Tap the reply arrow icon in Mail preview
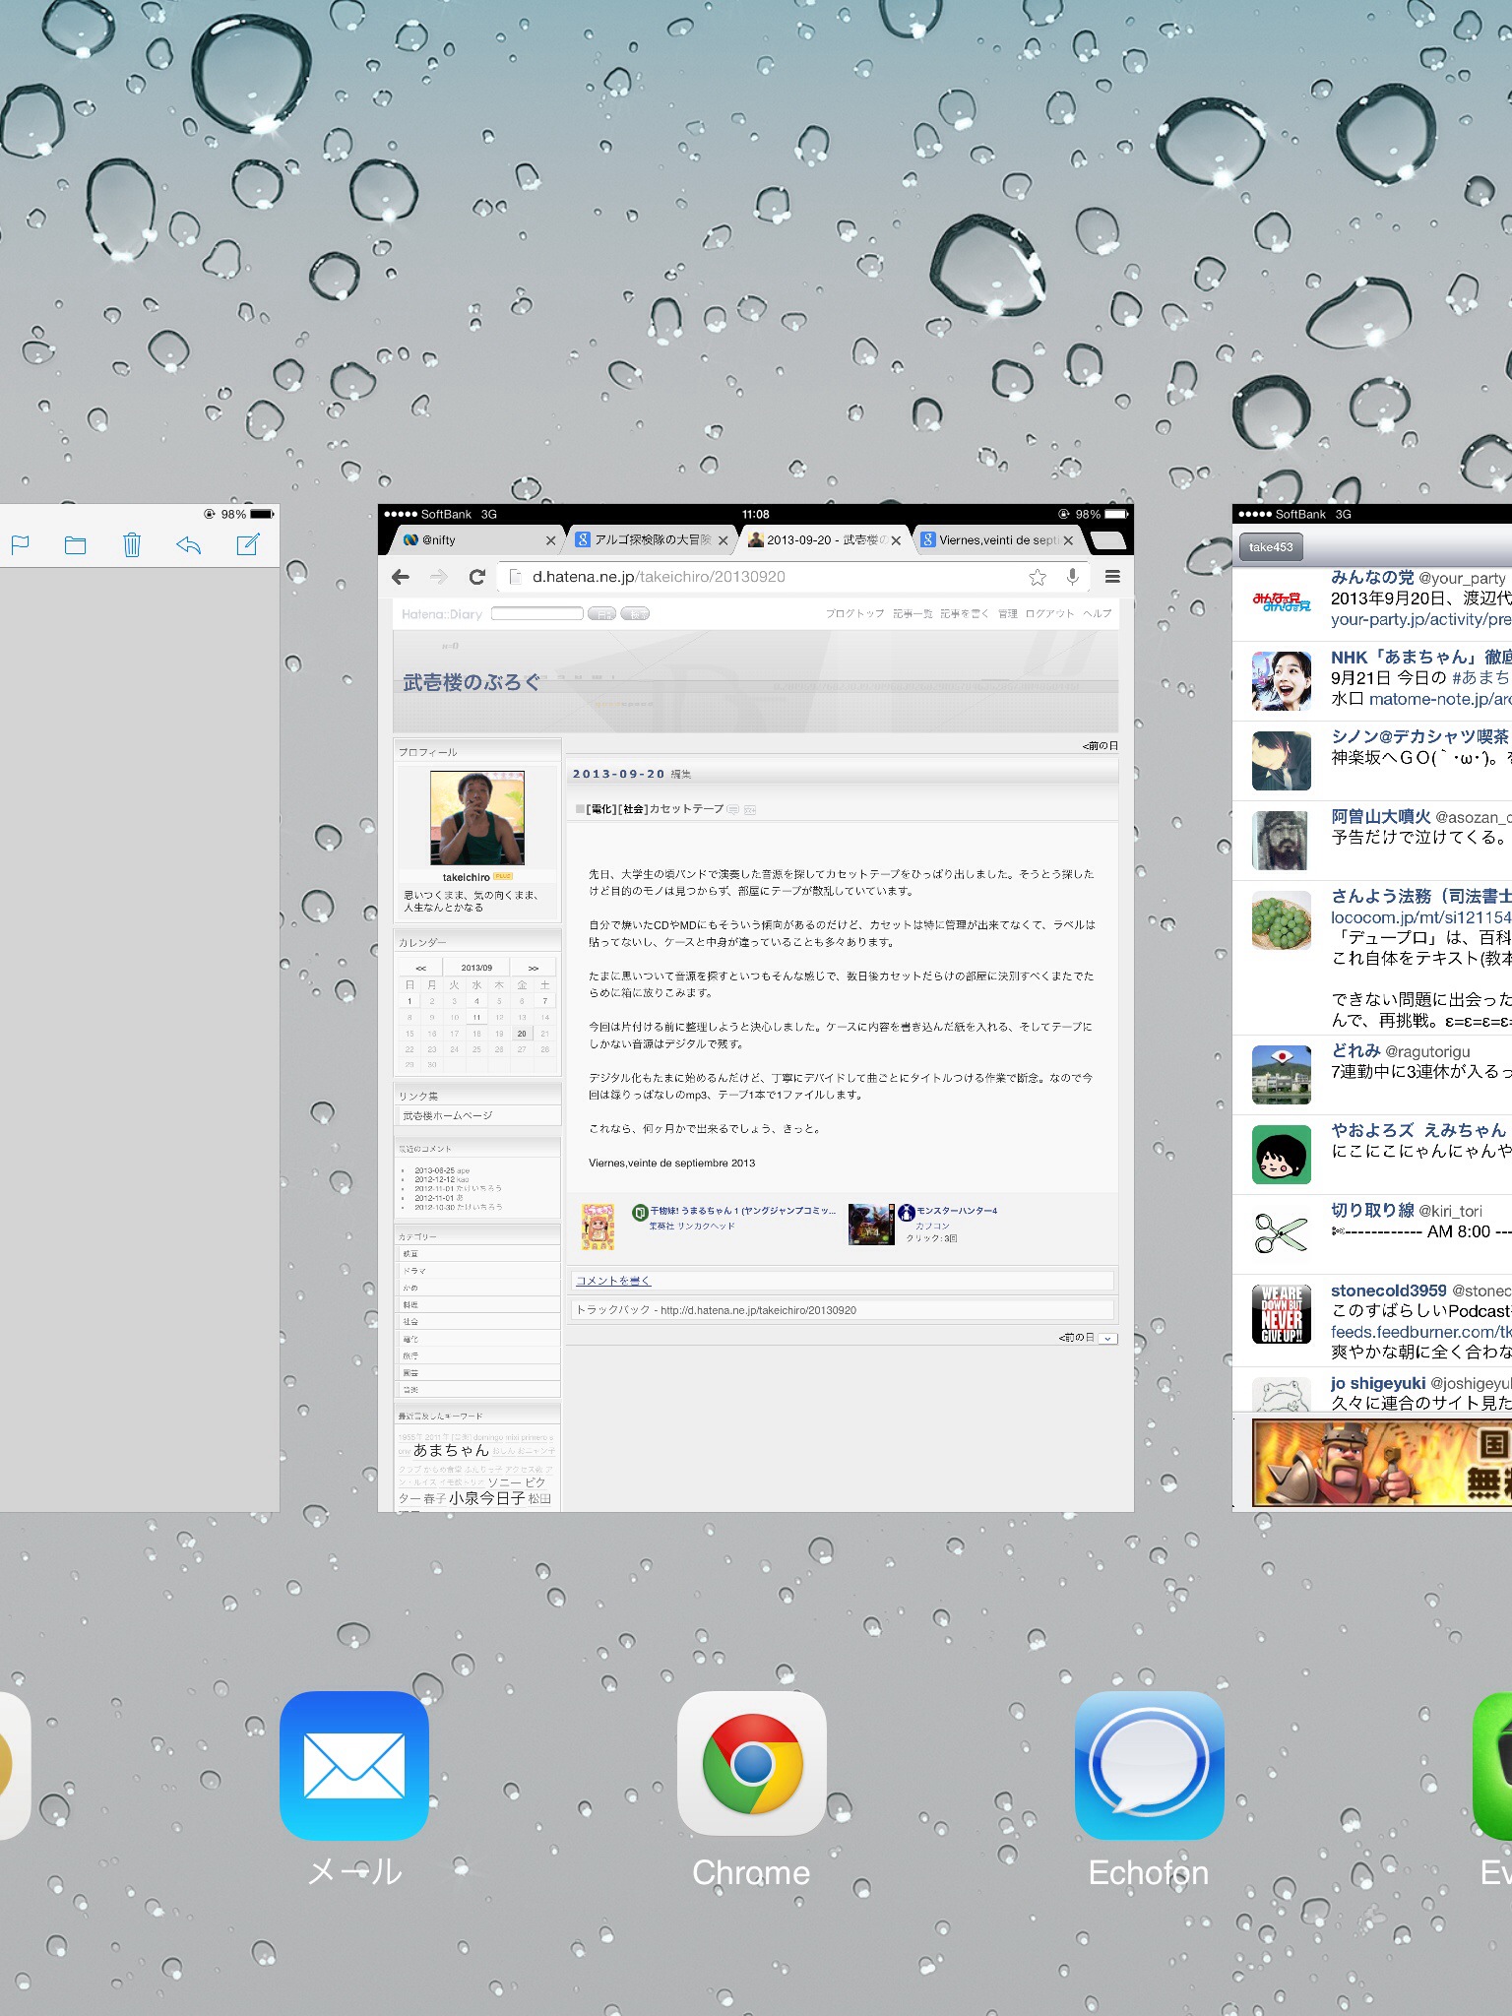The image size is (1512, 2016). (x=189, y=544)
